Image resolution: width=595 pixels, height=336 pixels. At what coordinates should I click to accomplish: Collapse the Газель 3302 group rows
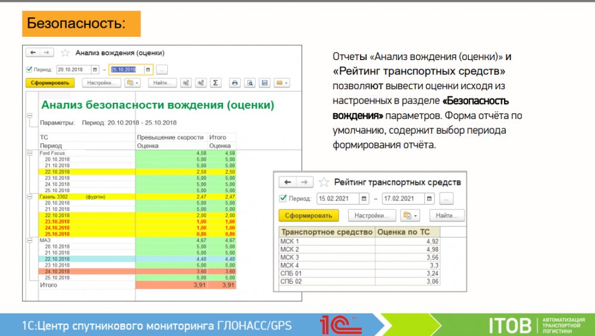(x=29, y=196)
